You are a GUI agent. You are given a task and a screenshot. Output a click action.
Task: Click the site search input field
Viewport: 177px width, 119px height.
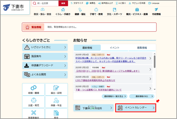(45, 3)
